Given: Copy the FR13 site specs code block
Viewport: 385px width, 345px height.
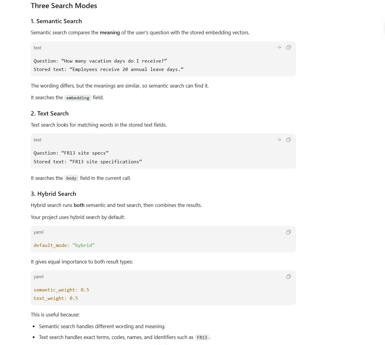Looking at the screenshot, I should click(x=288, y=140).
